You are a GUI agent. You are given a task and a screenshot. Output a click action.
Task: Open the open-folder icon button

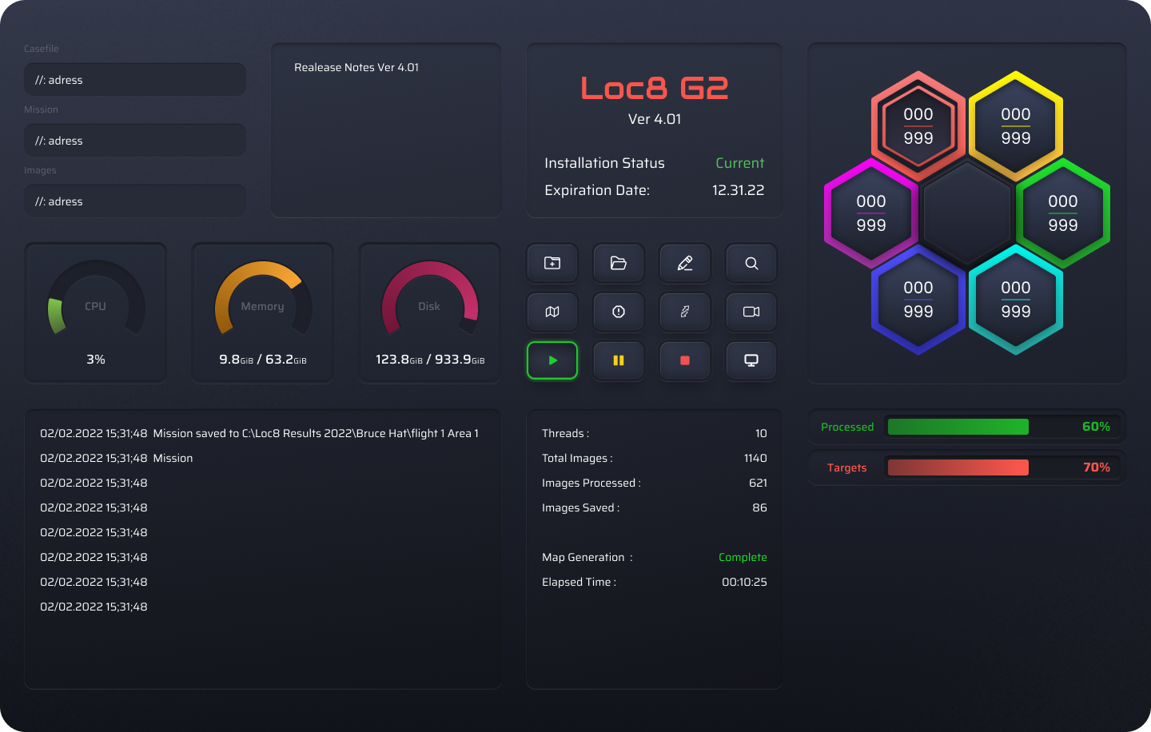tap(619, 263)
